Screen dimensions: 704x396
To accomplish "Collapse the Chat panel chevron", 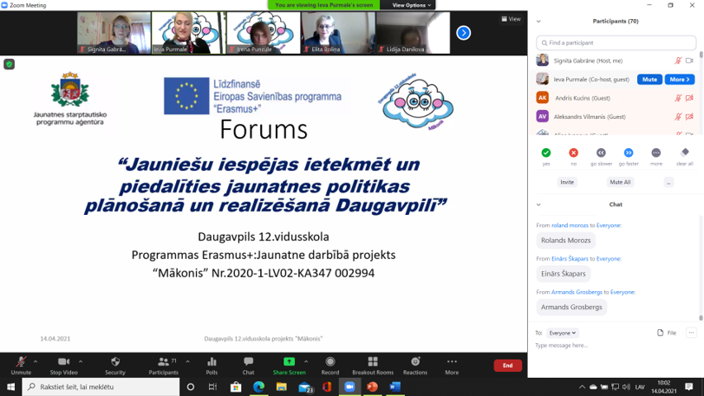I will click(538, 204).
